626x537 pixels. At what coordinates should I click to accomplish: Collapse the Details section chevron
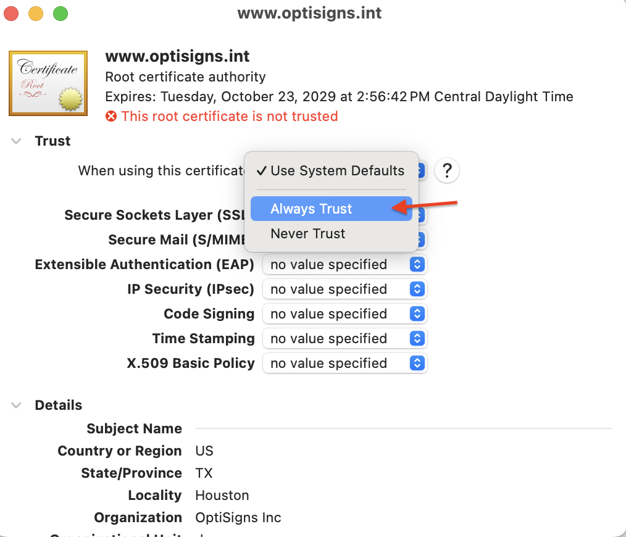(x=16, y=406)
